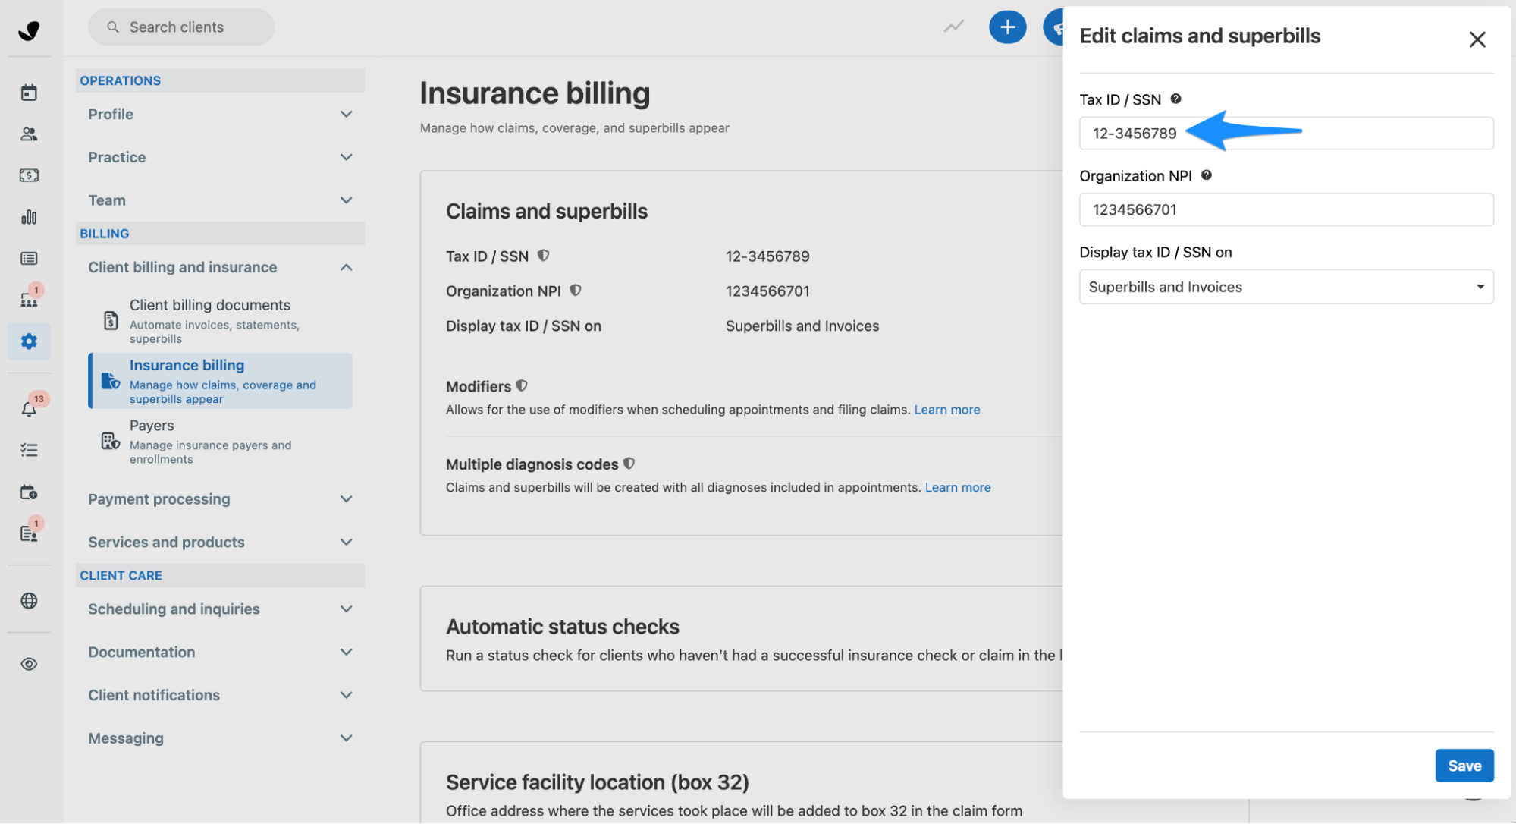This screenshot has width=1516, height=824.
Task: Click help icon beside Organization NPI label
Action: pos(1207,175)
